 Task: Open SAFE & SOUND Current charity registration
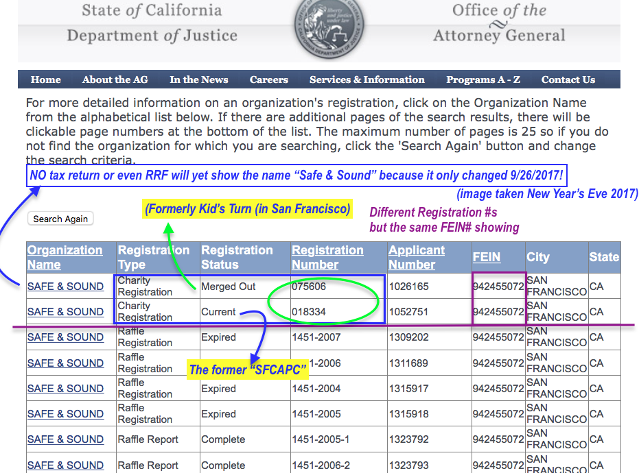click(x=65, y=312)
